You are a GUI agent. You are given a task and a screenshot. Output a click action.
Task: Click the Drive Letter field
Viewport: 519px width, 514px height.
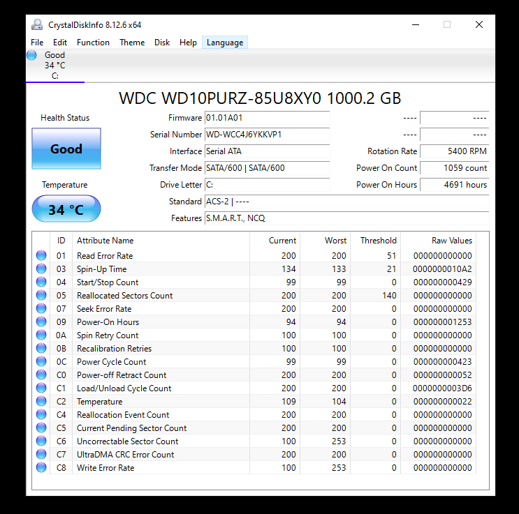[267, 185]
